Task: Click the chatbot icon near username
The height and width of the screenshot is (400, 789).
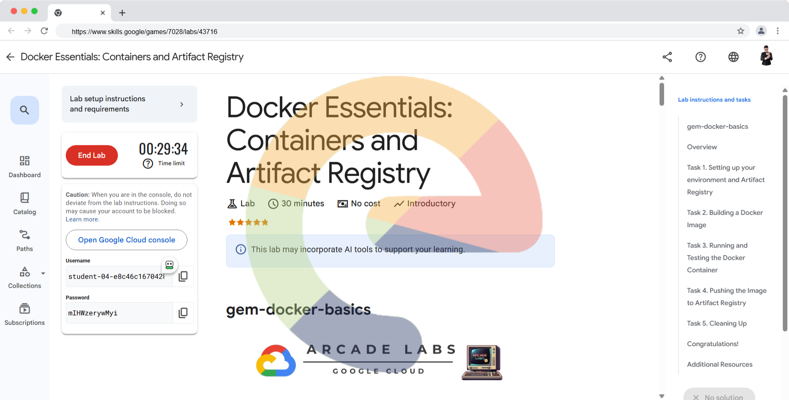Action: click(169, 265)
